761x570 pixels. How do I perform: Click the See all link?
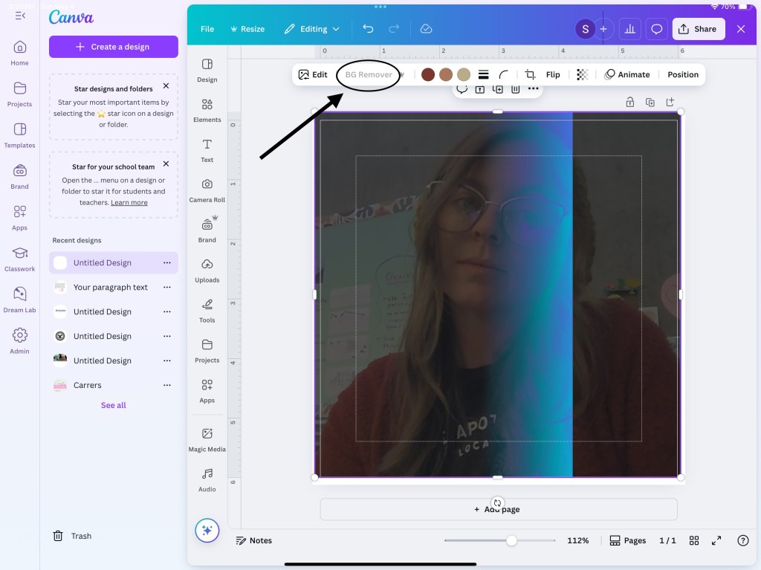pos(114,405)
